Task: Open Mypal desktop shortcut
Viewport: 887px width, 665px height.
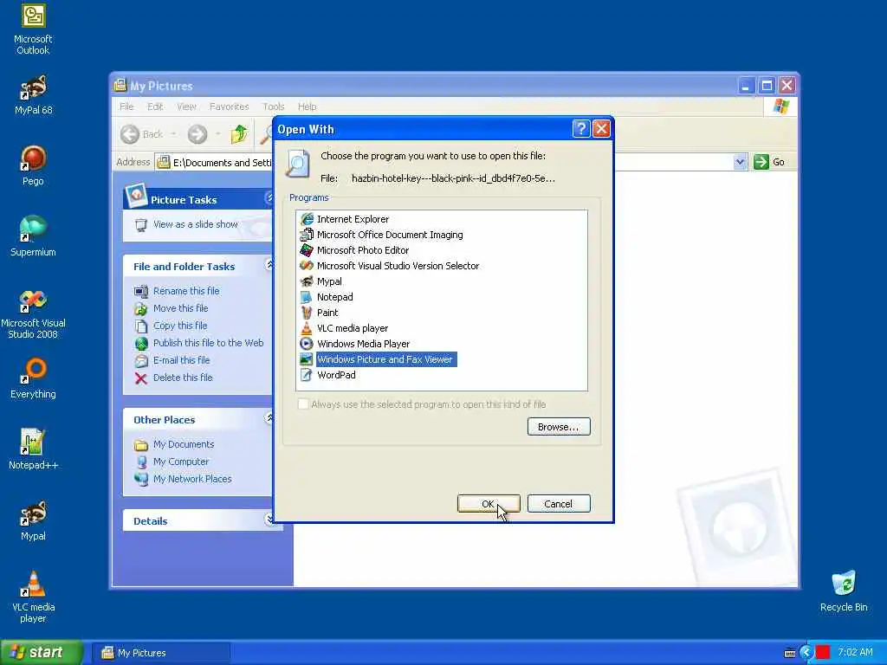Action: (33, 520)
